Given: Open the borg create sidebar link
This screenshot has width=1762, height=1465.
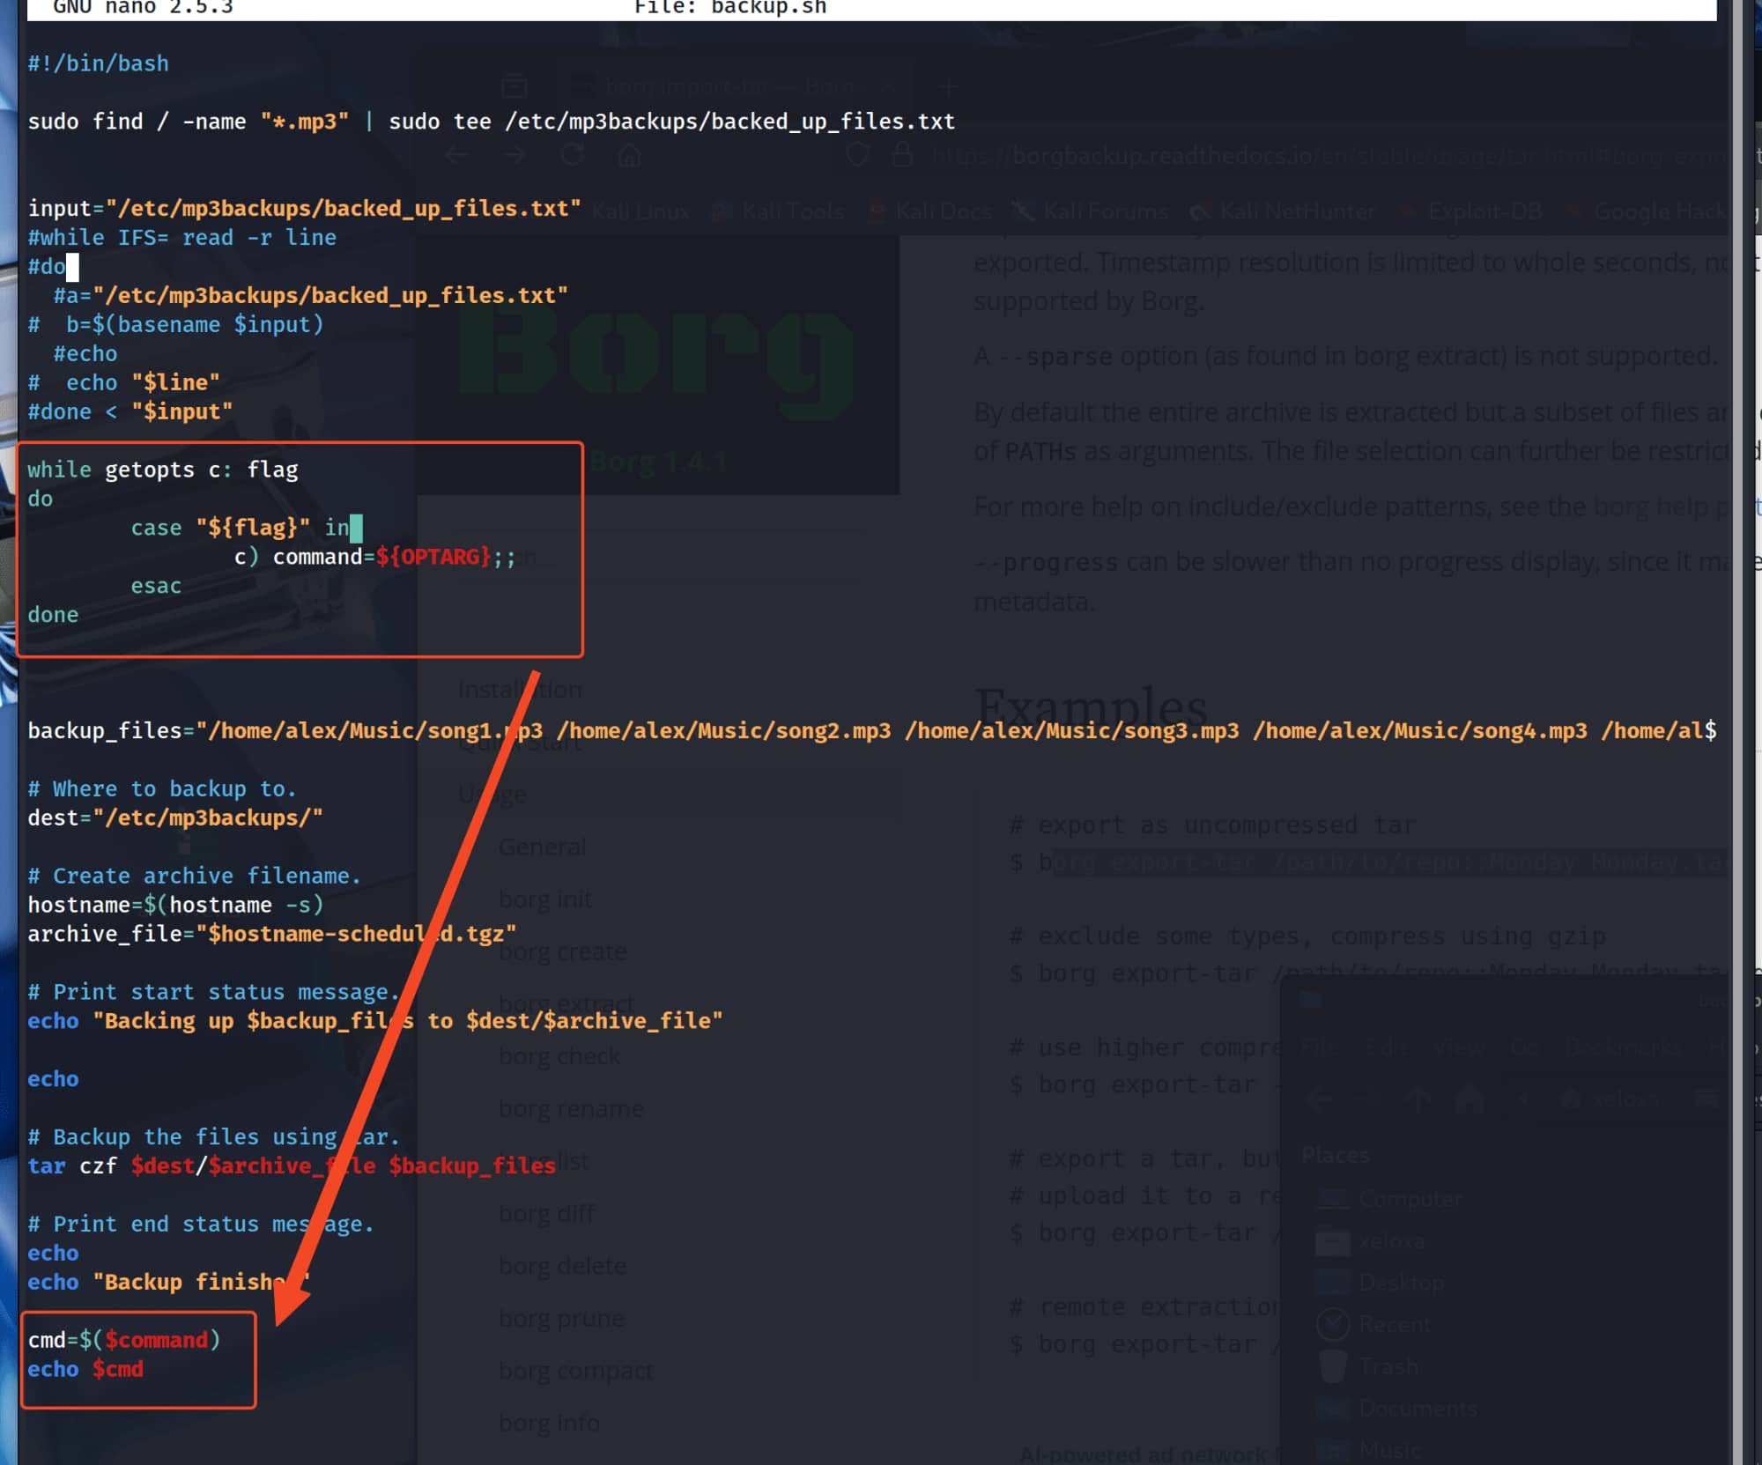Looking at the screenshot, I should (x=562, y=951).
